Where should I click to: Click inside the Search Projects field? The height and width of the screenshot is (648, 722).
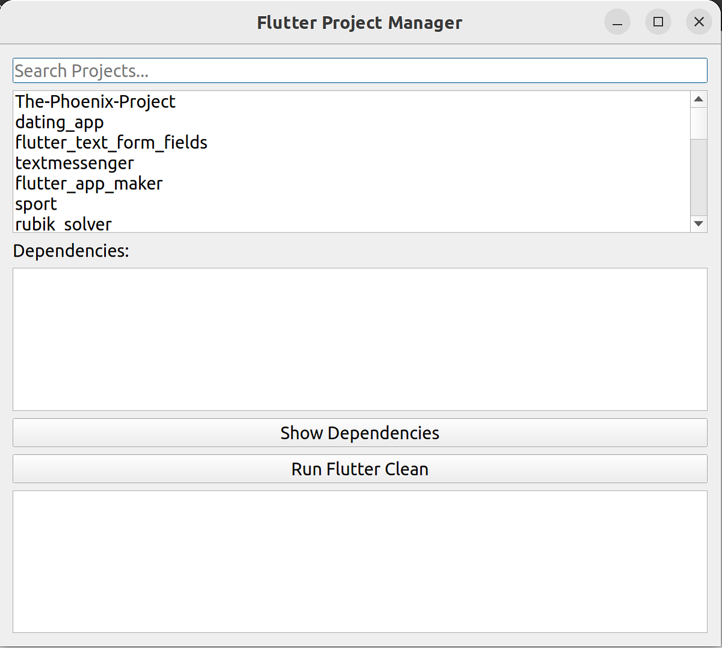[x=360, y=70]
